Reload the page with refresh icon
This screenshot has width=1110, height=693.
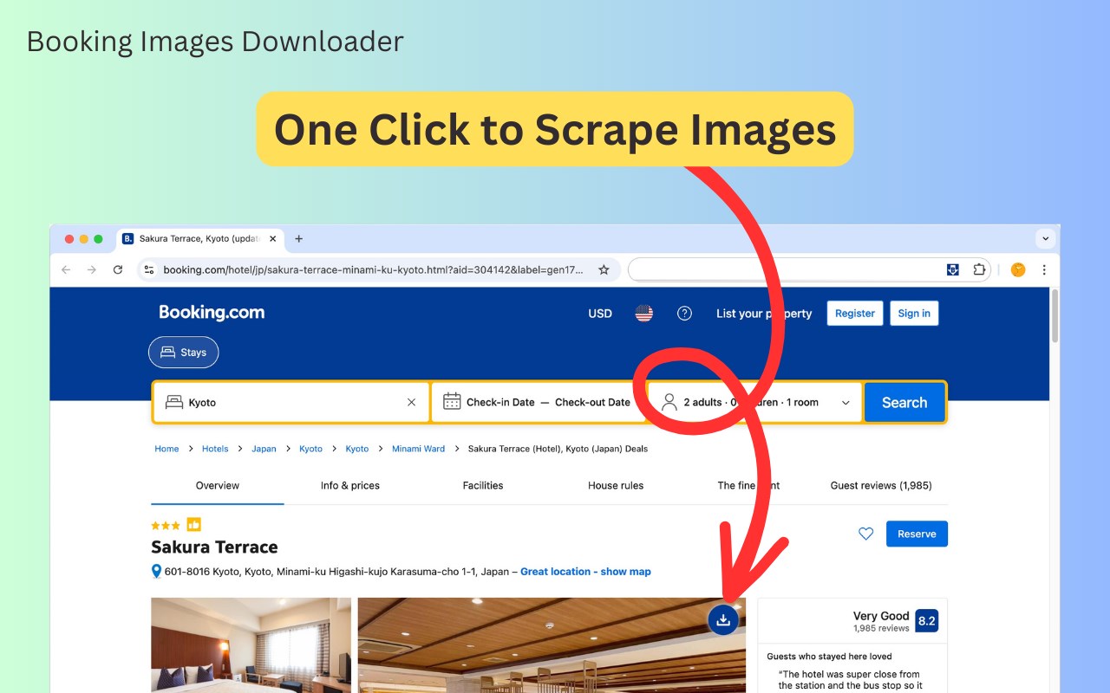coord(118,269)
